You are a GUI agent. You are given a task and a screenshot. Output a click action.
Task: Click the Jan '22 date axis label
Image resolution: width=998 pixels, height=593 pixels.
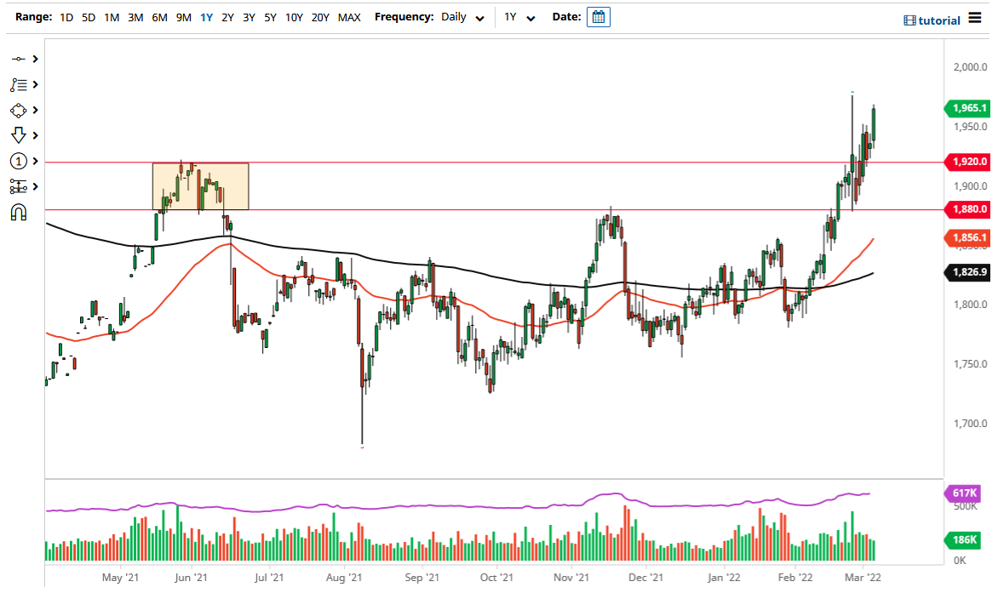pos(724,577)
